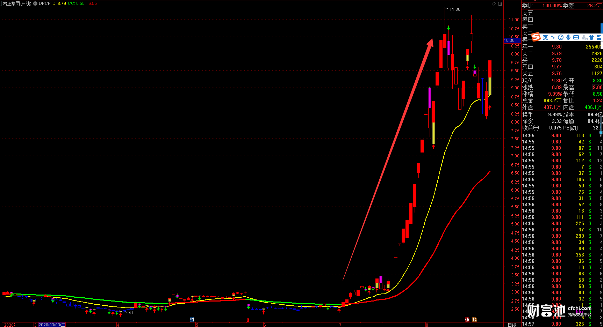Open the indicator dropdown beside 君正集团(日线)
The image size is (603, 327).
tap(35, 3)
